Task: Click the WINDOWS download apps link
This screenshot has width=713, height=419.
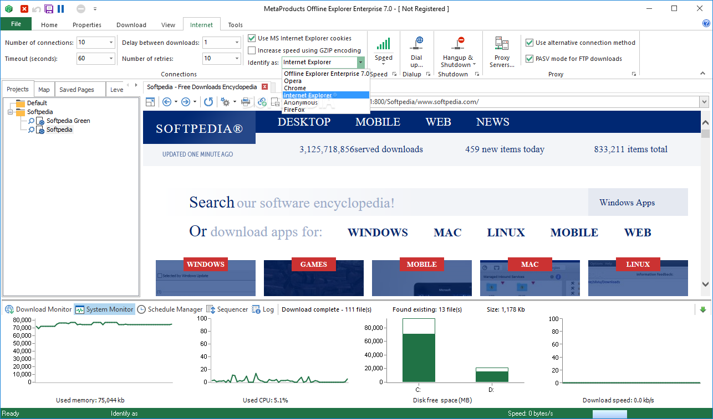Action: pos(378,233)
